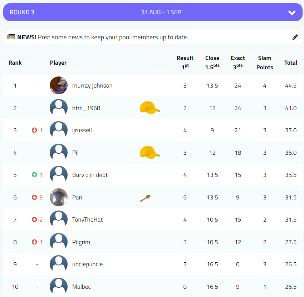Click the 31 AUG - 1 SEP date label
Screen dimensions: 304x297
[x=161, y=13]
